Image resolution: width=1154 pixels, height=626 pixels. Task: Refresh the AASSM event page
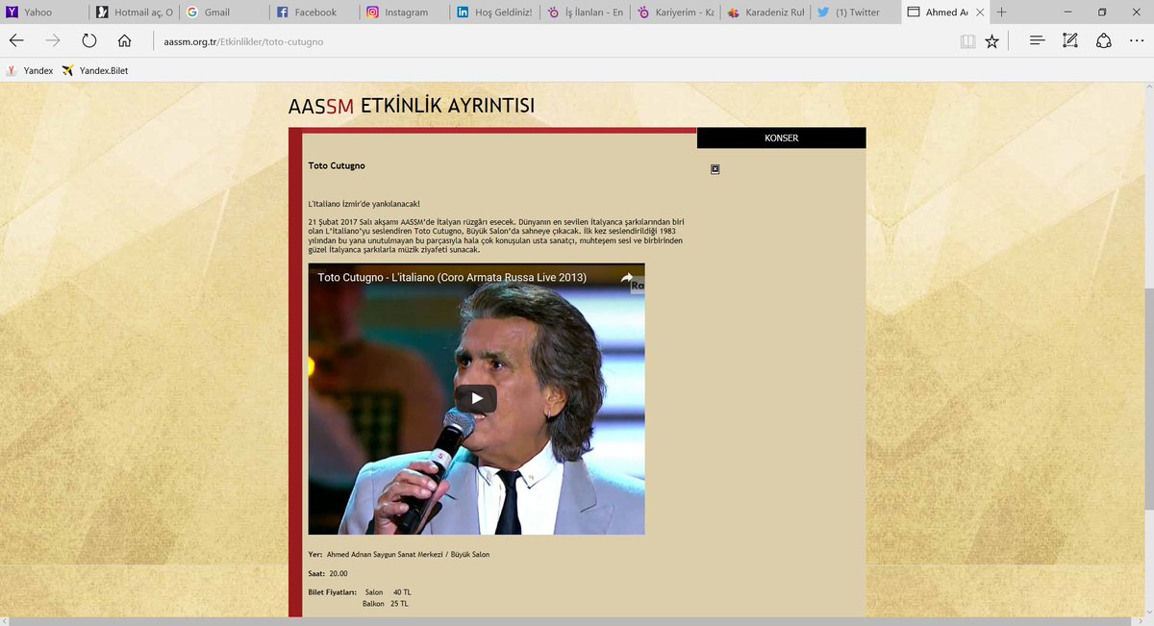[x=89, y=40]
